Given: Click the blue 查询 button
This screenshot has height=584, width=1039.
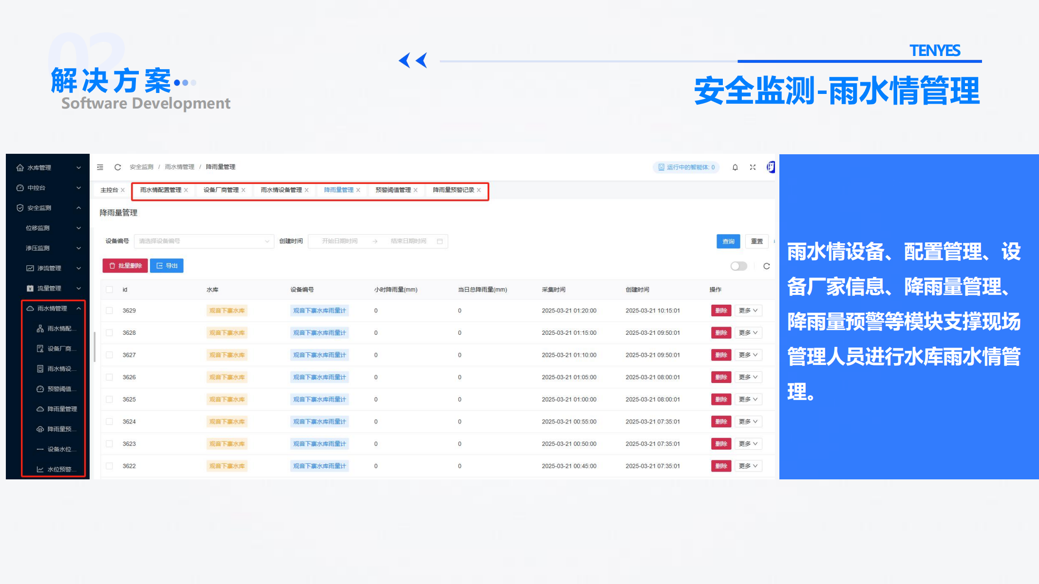Looking at the screenshot, I should click(728, 241).
